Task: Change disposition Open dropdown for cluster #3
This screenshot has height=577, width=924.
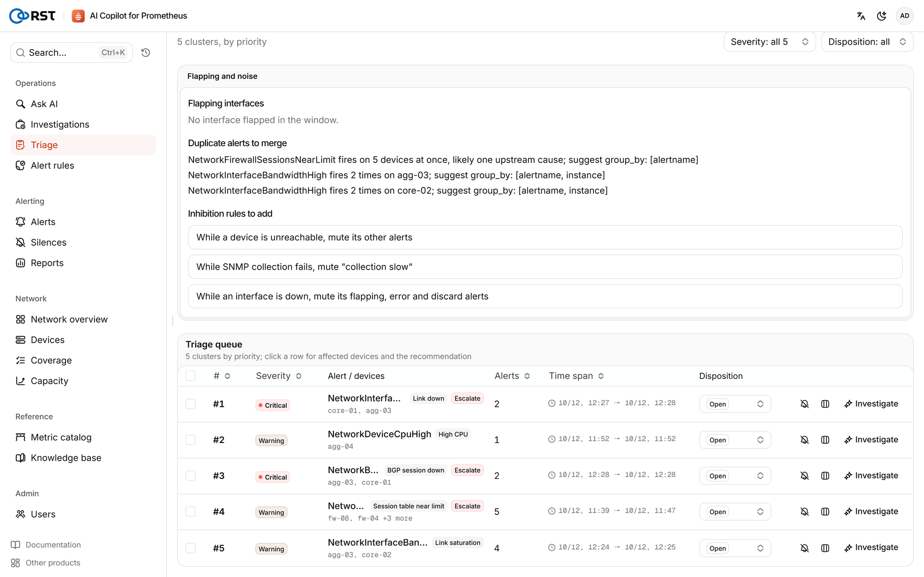Action: point(735,476)
